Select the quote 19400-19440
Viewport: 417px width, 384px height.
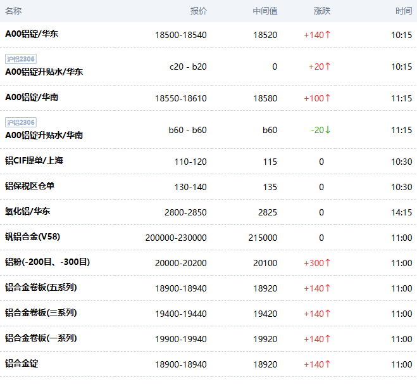pyautogui.click(x=181, y=314)
